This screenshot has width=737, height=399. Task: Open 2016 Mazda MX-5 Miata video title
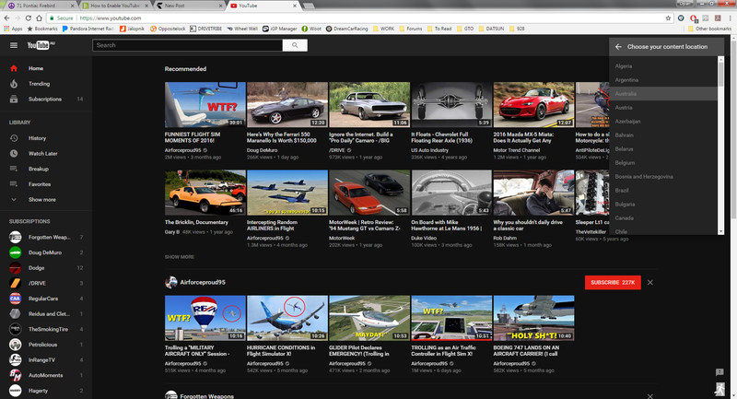tap(523, 137)
